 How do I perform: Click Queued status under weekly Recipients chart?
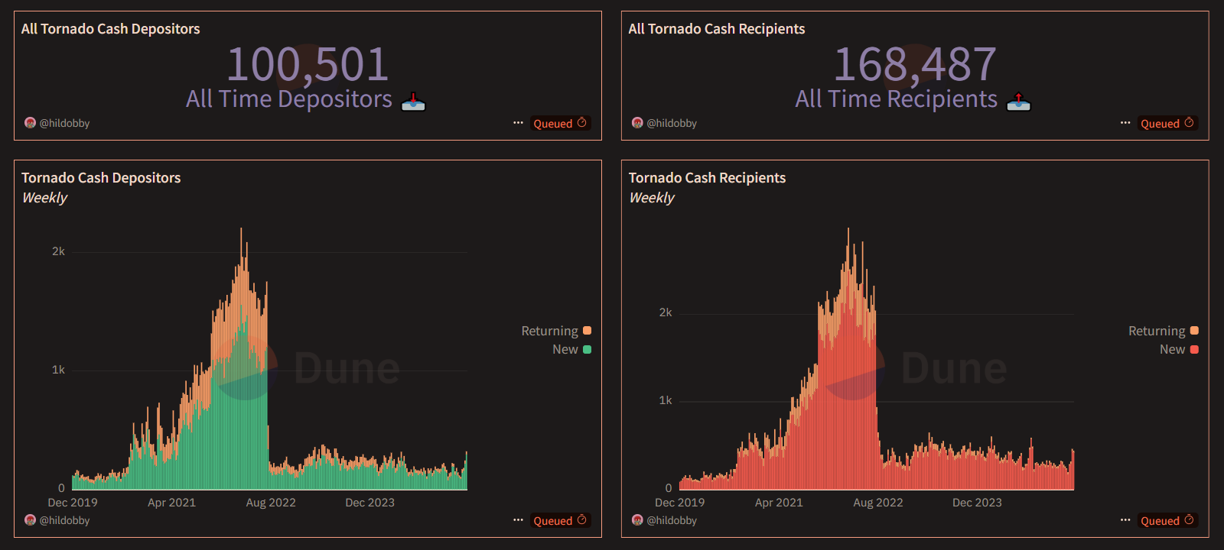pyautogui.click(x=1167, y=521)
